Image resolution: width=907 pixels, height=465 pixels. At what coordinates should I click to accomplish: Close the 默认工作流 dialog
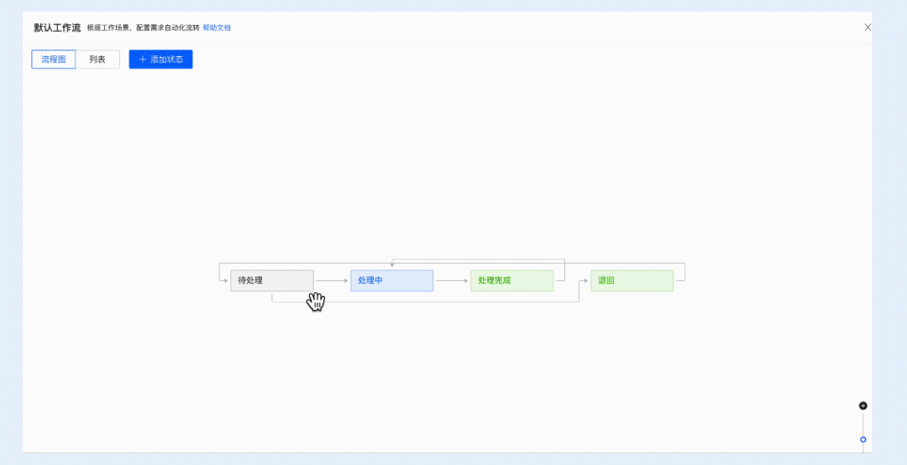coord(868,27)
